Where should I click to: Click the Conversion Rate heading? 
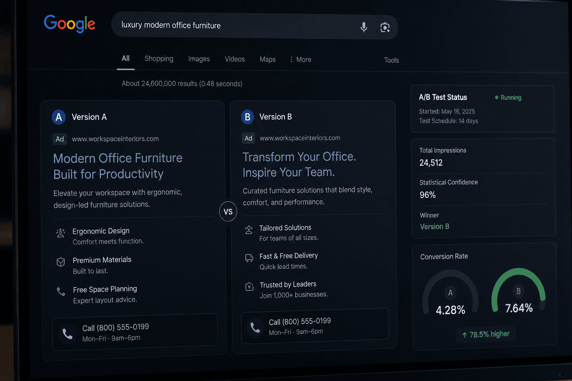pos(444,257)
